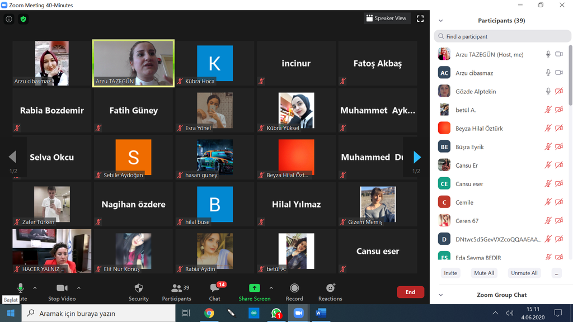Open share screen options caret
This screenshot has width=573, height=322.
271,288
